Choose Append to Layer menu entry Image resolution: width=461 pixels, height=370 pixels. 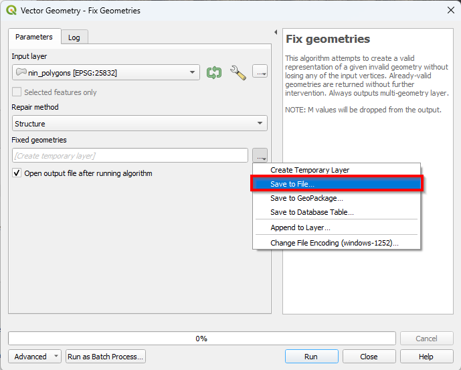point(300,227)
